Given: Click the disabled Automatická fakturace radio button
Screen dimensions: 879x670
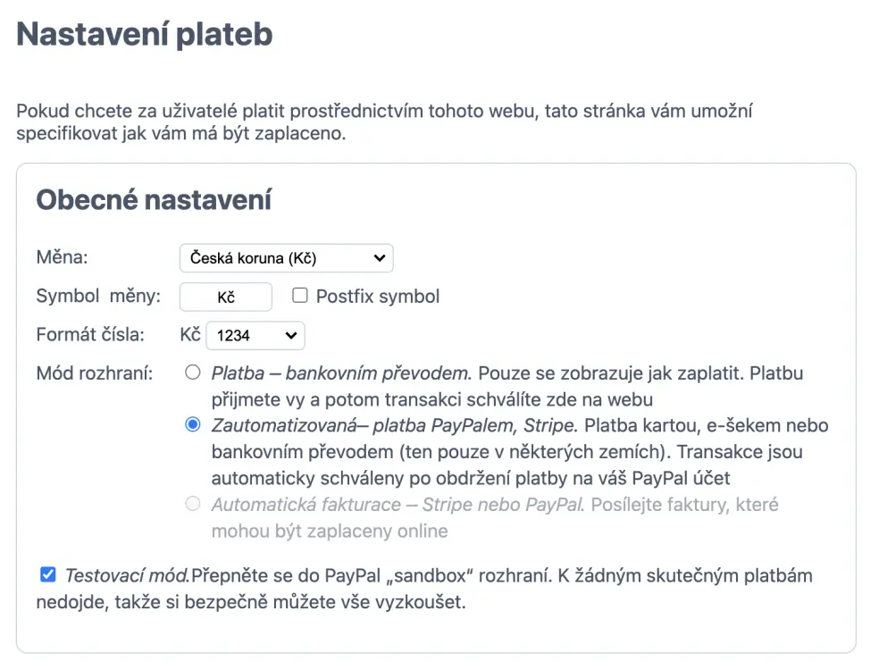Looking at the screenshot, I should click(x=192, y=504).
